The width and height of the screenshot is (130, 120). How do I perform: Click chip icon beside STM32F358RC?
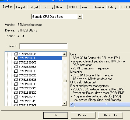[16, 93]
